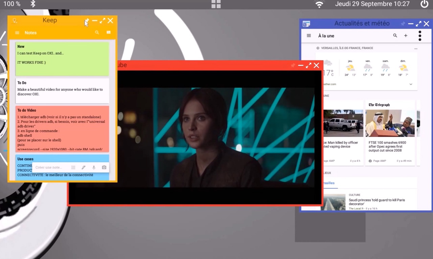
Task: Open the 'Man killed by officer' headline
Action: 341,145
